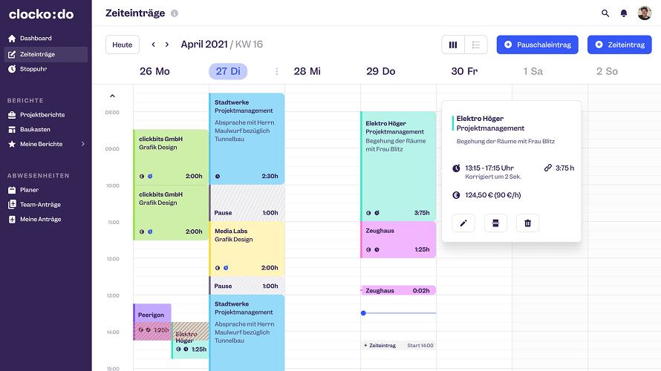The height and width of the screenshot is (371, 661).
Task: Open the Media Labs Grafik Design entry
Action: pos(247,249)
